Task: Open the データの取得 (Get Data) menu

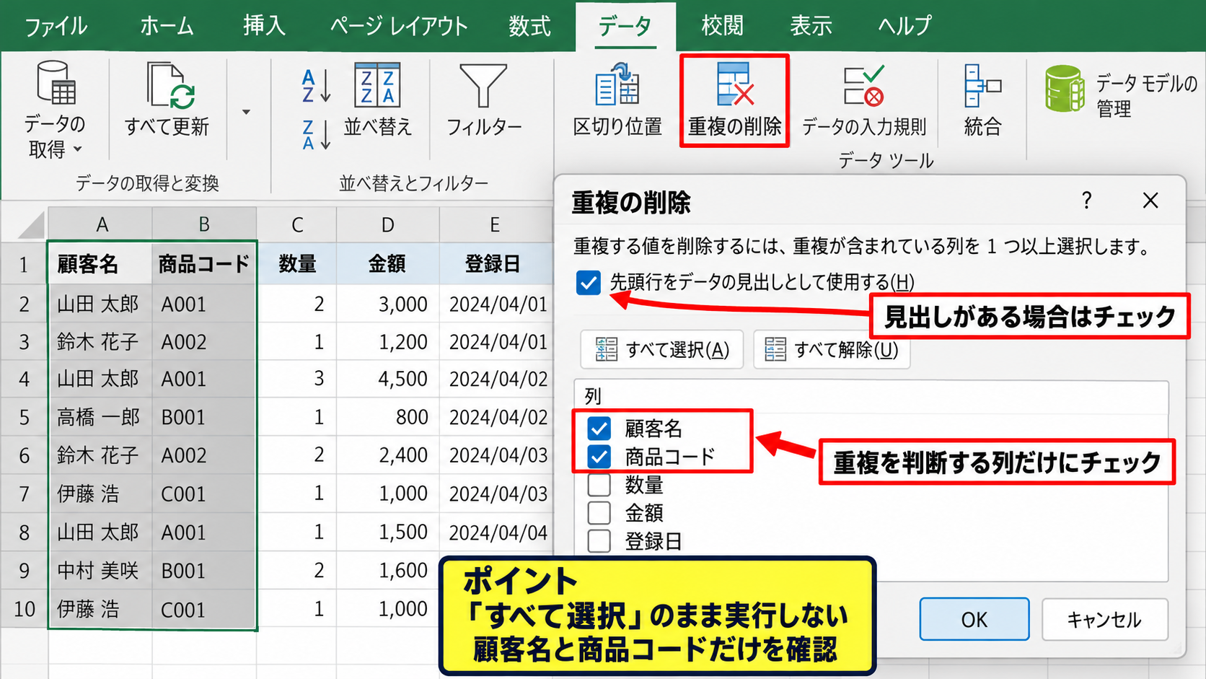Action: pyautogui.click(x=55, y=110)
